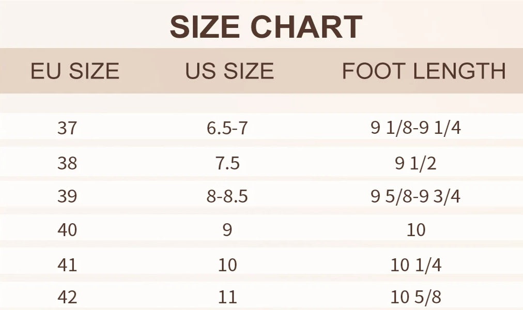Click EU size 39 cell
This screenshot has height=310, width=523.
pyautogui.click(x=67, y=196)
